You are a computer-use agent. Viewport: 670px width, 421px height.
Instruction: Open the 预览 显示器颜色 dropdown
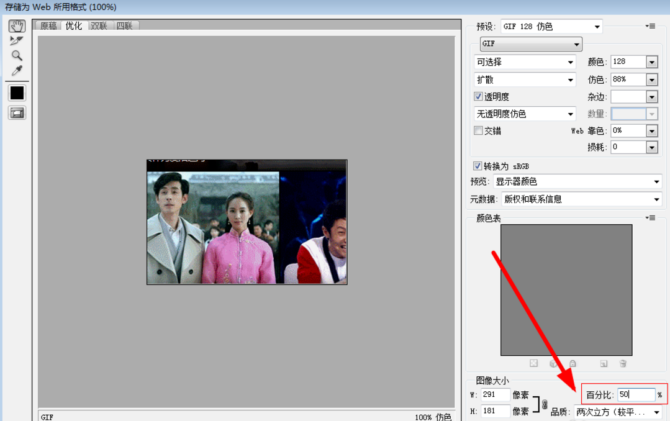point(577,182)
